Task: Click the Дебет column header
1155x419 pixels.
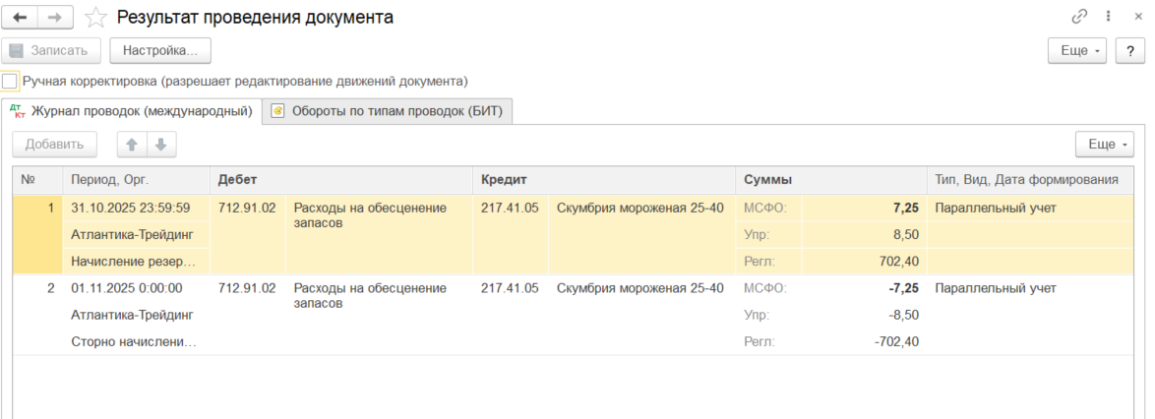Action: [x=236, y=180]
